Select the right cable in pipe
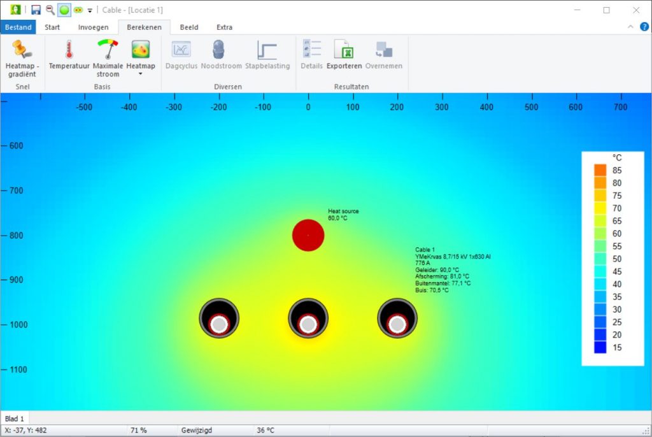The image size is (652, 437). point(397,318)
